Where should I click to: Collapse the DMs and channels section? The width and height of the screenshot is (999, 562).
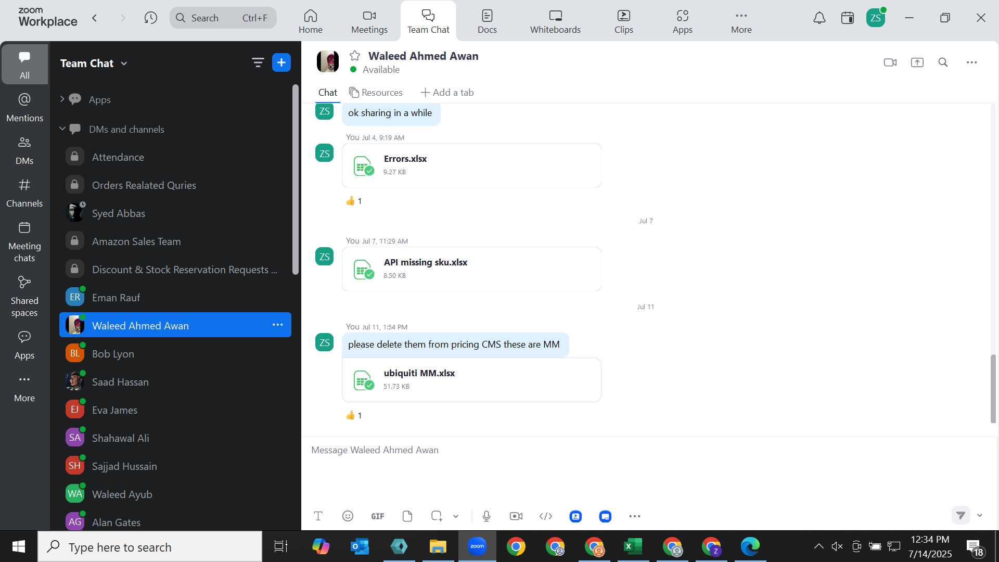tap(62, 129)
